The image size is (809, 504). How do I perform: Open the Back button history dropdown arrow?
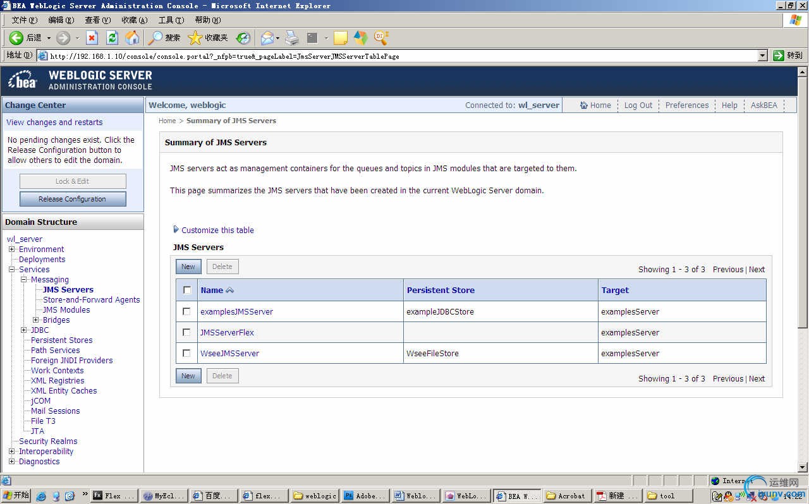49,38
